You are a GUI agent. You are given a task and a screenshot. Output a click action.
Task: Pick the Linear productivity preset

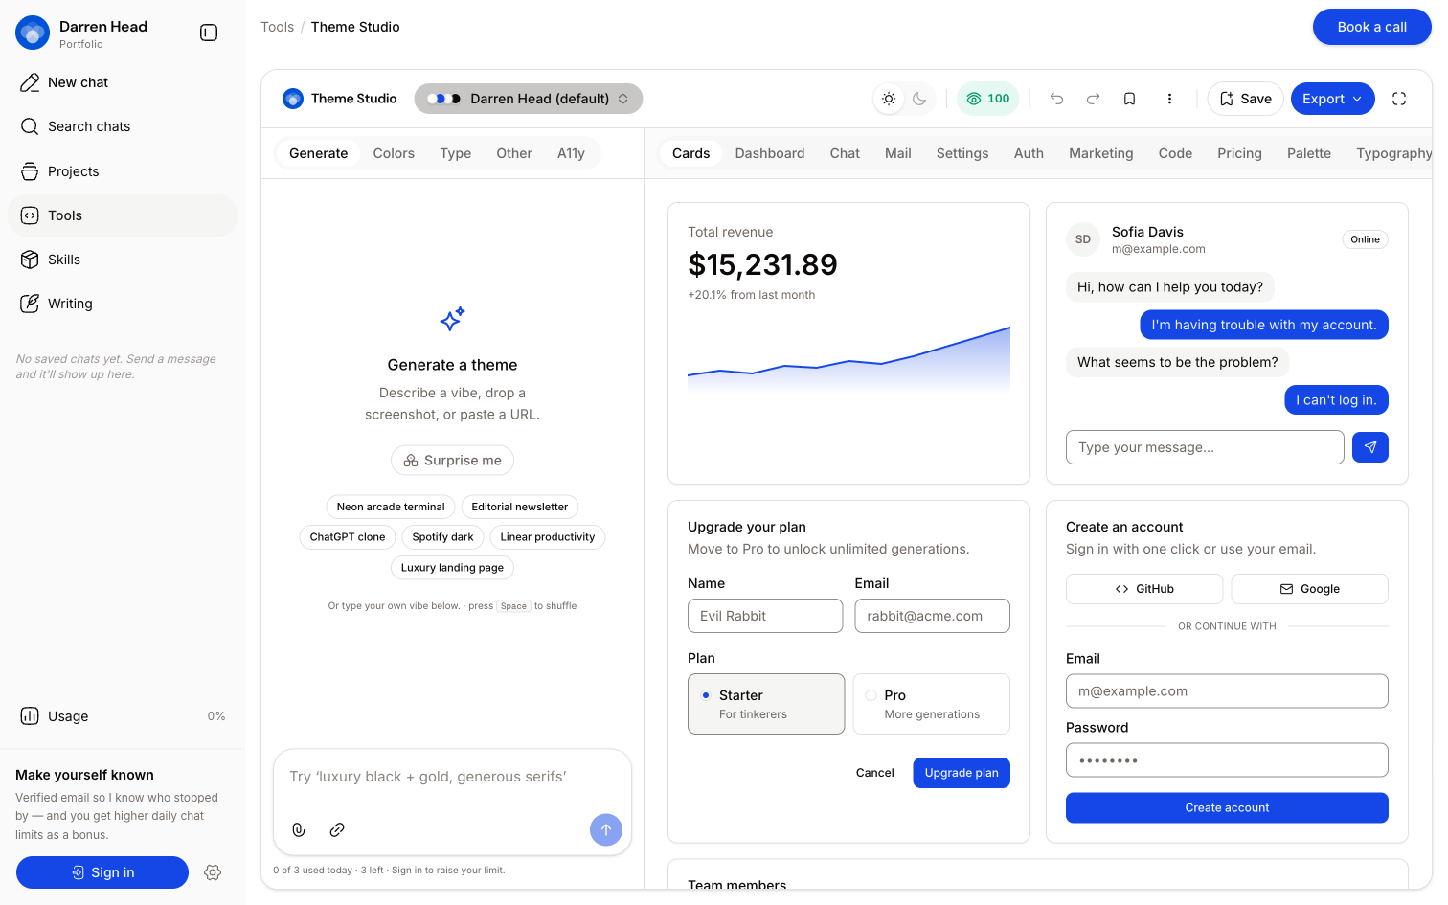(x=548, y=537)
